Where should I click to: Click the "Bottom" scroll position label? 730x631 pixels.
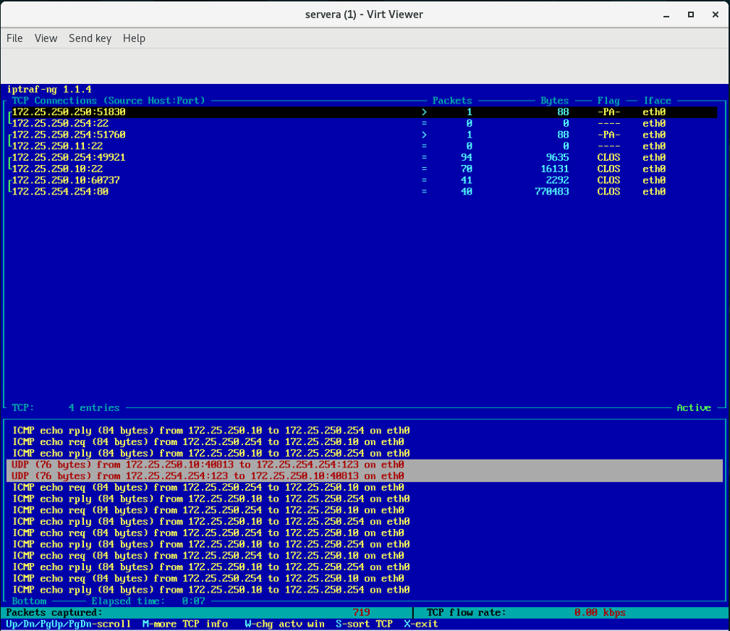click(30, 601)
